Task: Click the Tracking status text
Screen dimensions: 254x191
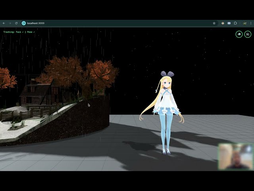Action: point(19,32)
